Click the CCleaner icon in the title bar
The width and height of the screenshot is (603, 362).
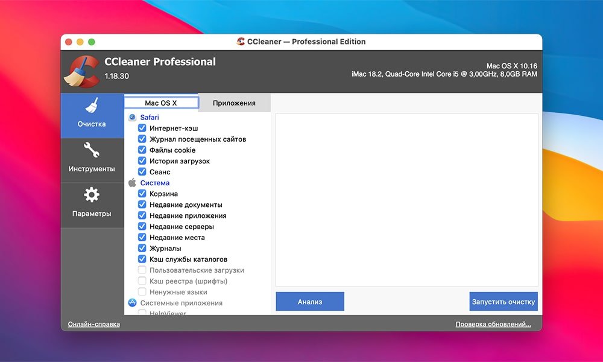[x=240, y=42]
